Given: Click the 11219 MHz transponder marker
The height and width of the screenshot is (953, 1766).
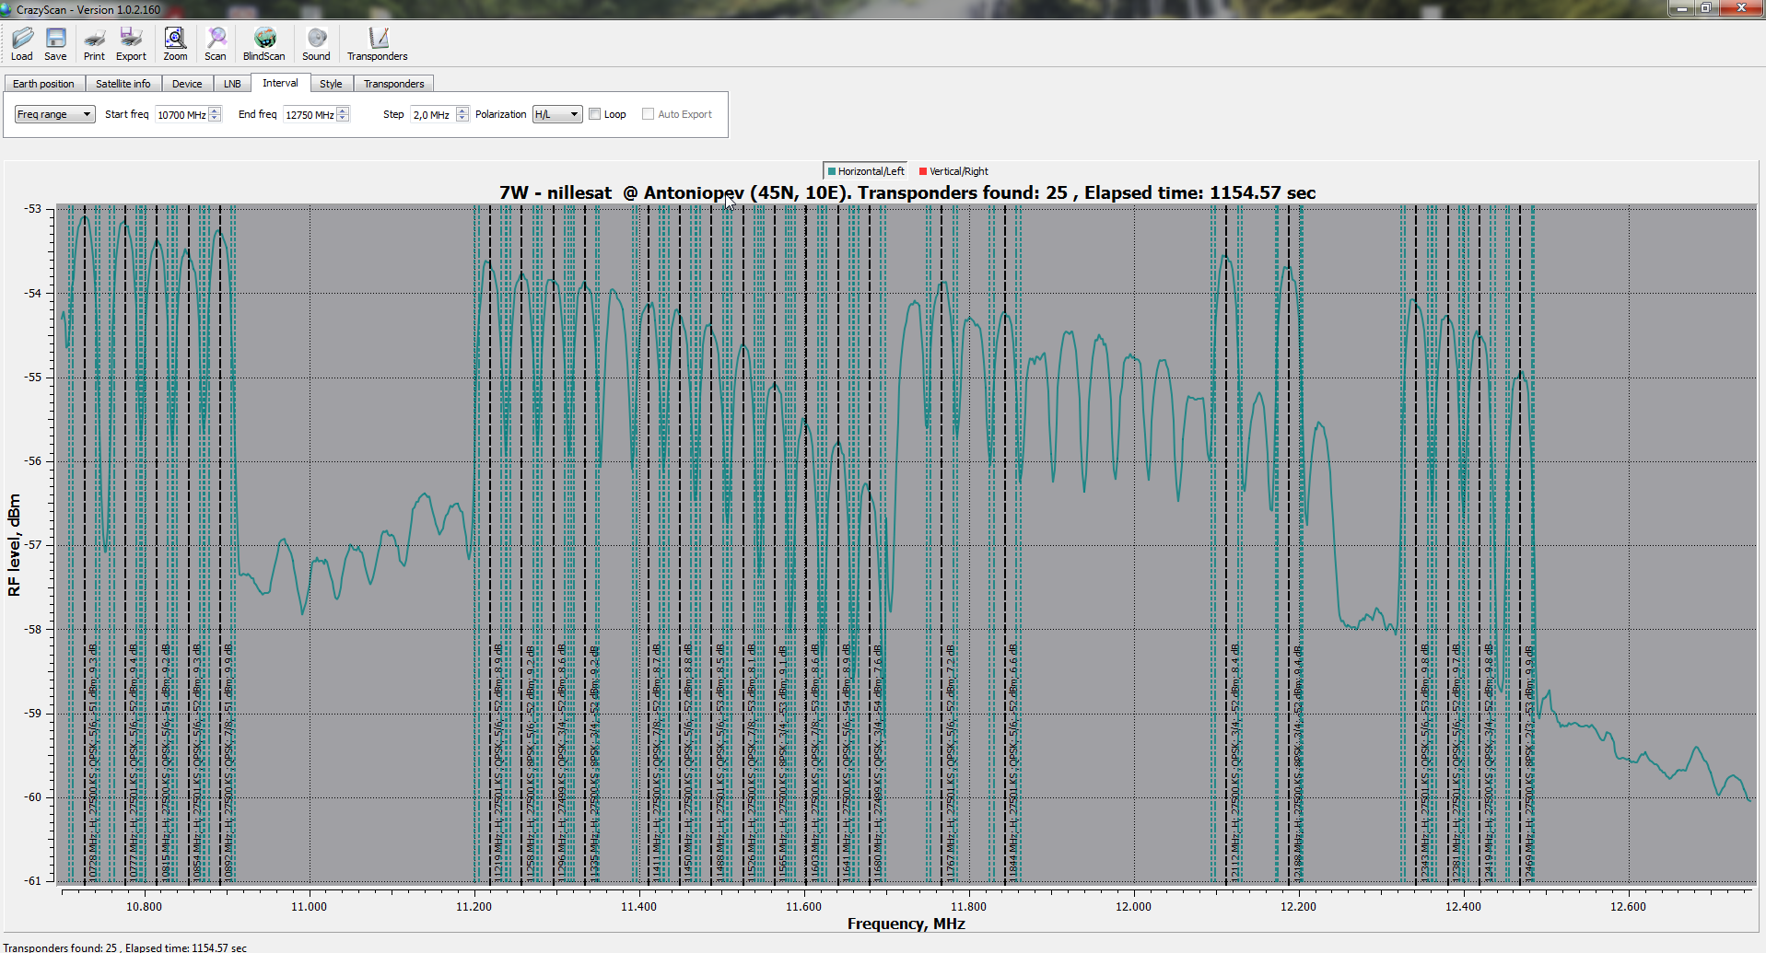Looking at the screenshot, I should point(498,762).
